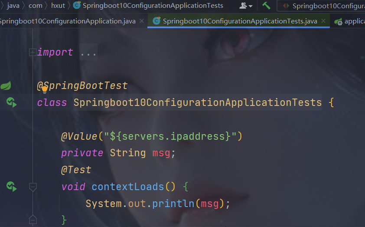Click the Spring leaf gutter icon
Screen dimensions: 365x227
[6, 86]
